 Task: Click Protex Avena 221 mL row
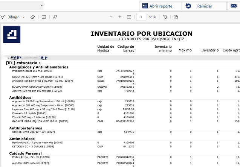(x=31, y=157)
